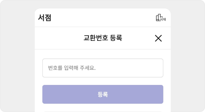Return to bookstore home via 서점
205x112 pixels.
45,18
